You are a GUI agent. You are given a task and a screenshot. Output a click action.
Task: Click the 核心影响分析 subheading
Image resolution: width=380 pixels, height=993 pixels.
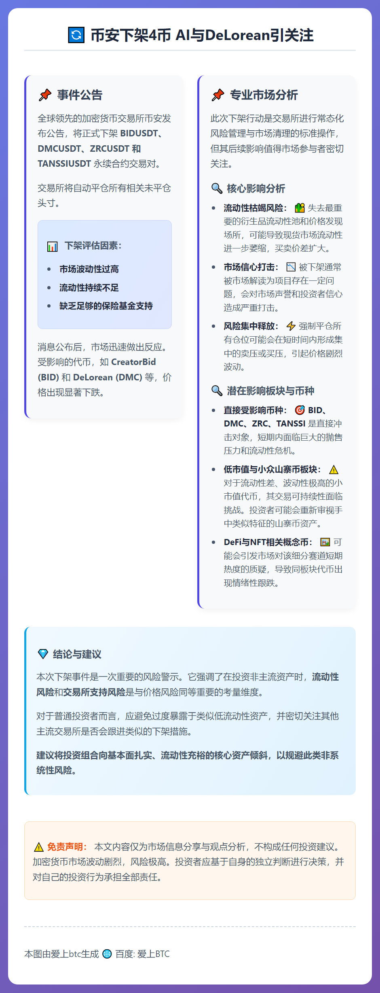click(256, 189)
